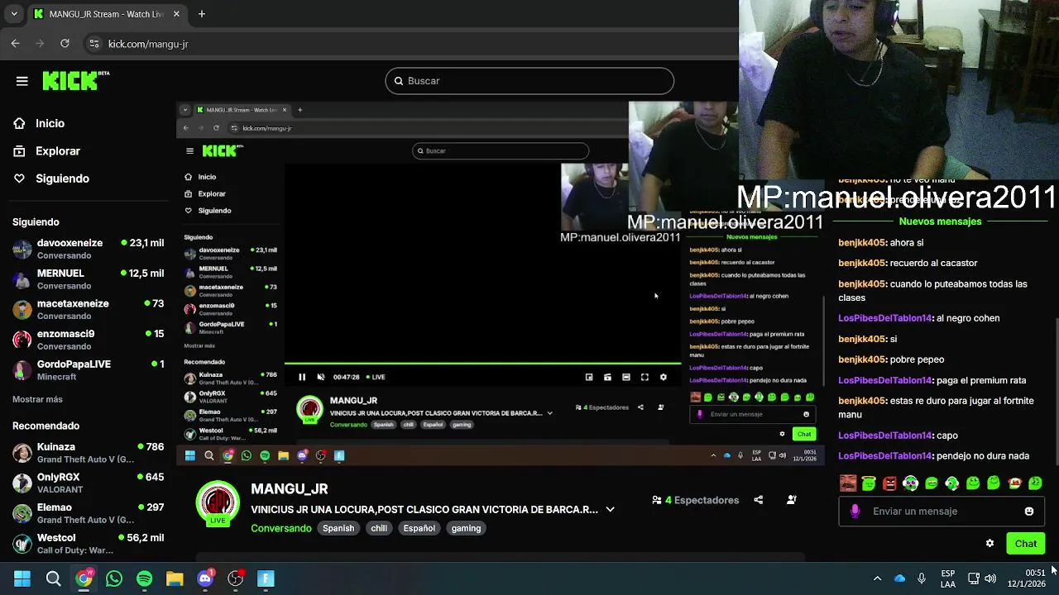Click Nuevos mensajes divider link
This screenshot has width=1059, height=595.
pyautogui.click(x=940, y=221)
